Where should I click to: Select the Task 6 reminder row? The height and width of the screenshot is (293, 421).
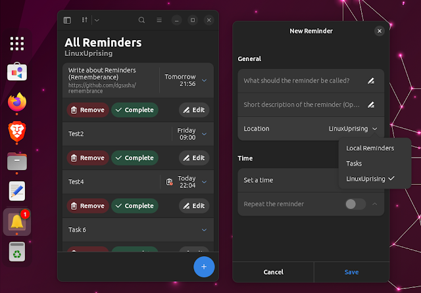(x=138, y=230)
